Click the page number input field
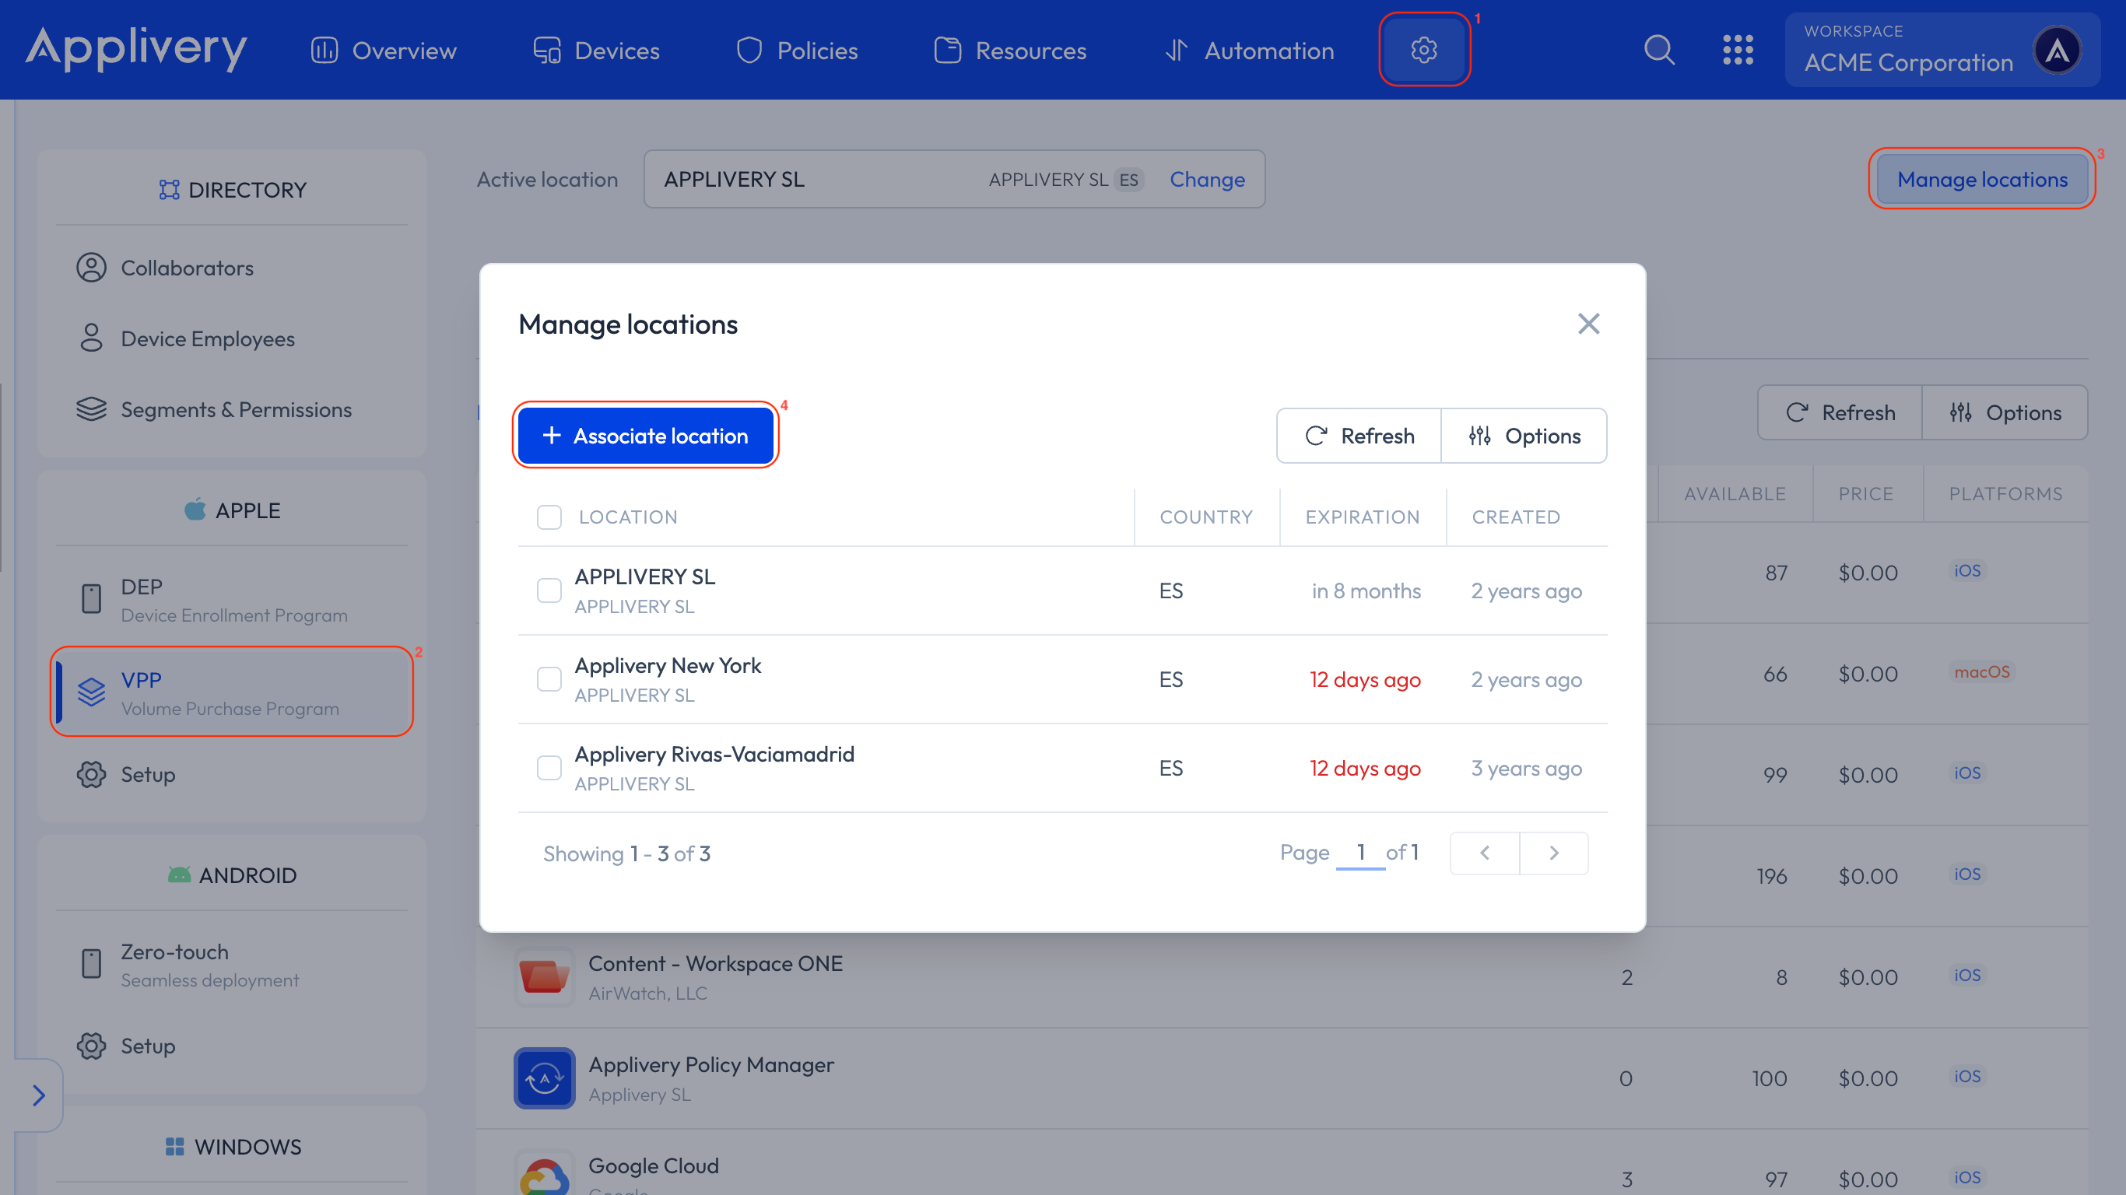Screen dimensions: 2126x1195 pyautogui.click(x=1360, y=853)
